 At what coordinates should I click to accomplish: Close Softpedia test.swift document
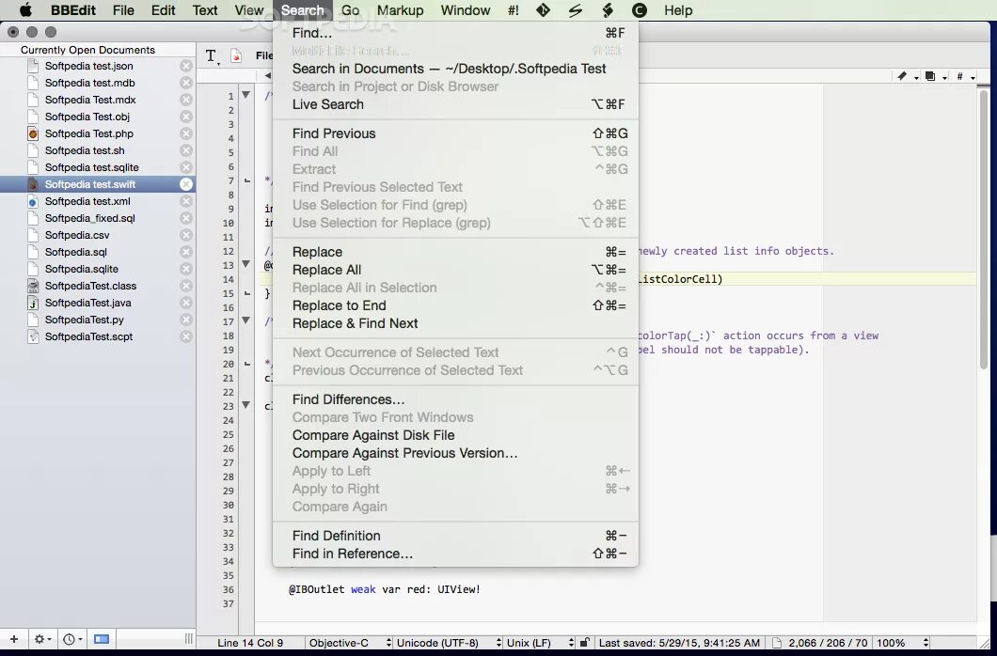185,184
